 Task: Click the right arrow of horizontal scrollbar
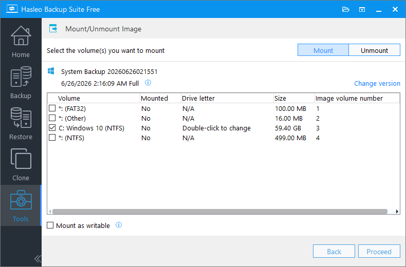pyautogui.click(x=397, y=212)
